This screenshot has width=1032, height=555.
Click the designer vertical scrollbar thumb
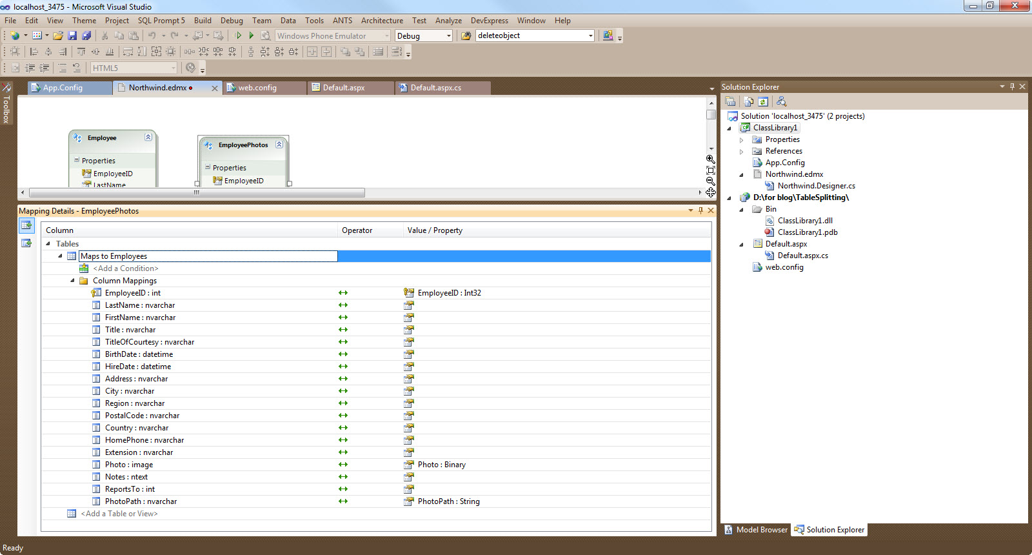(x=711, y=114)
